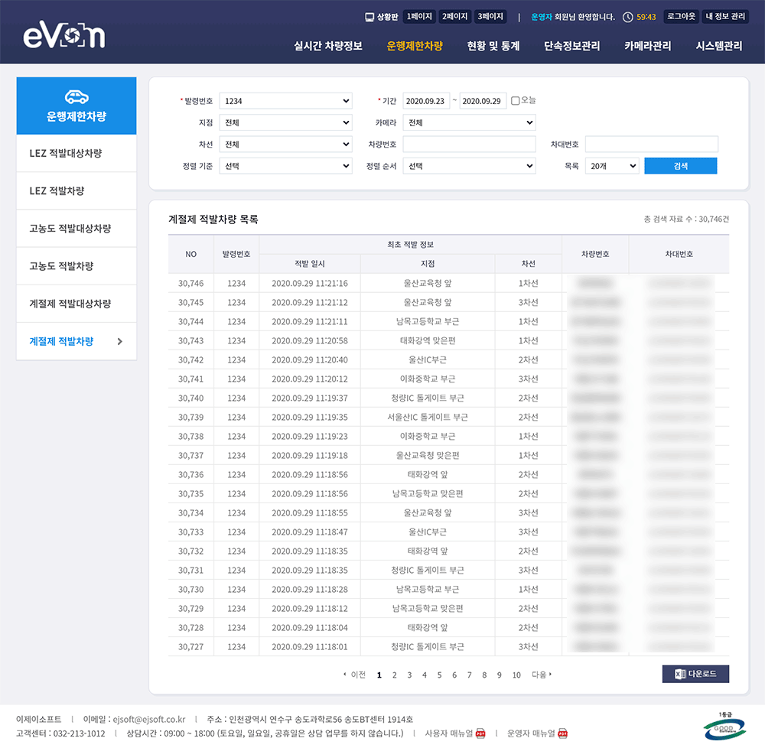Open the 실시간 차량정보 menu
The height and width of the screenshot is (748, 765).
328,46
